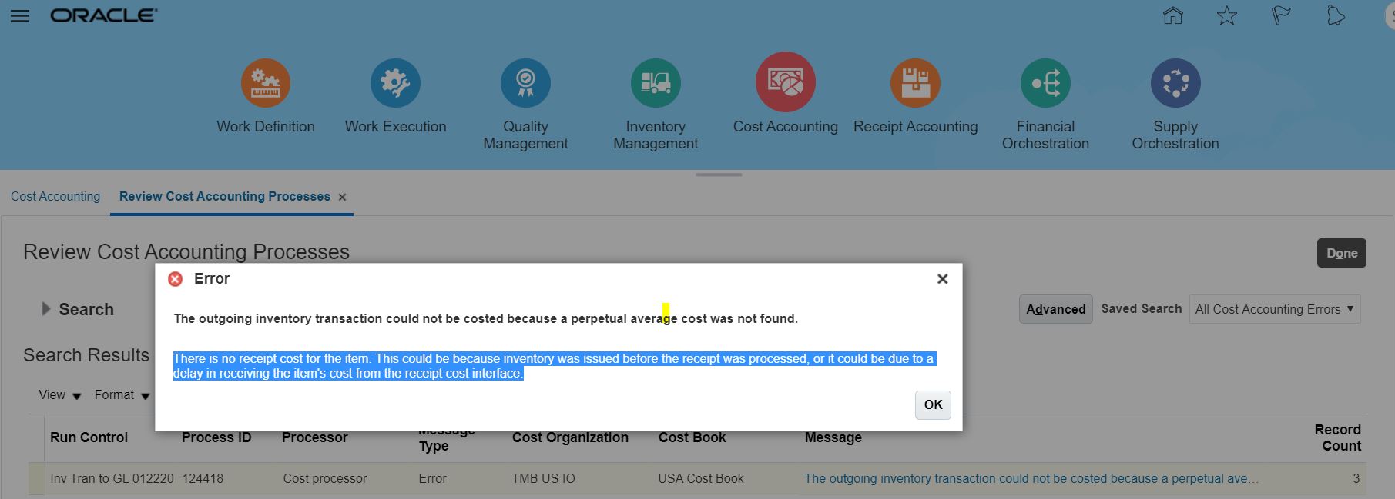
Task: Sort by Process ID column header
Action: (x=216, y=437)
